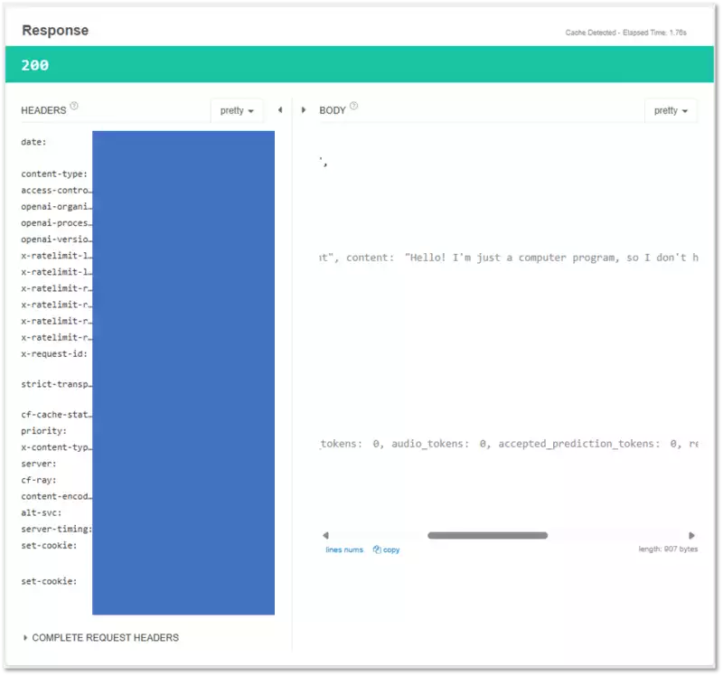
Task: Click the HEADERS help question-mark icon
Action: tap(74, 106)
